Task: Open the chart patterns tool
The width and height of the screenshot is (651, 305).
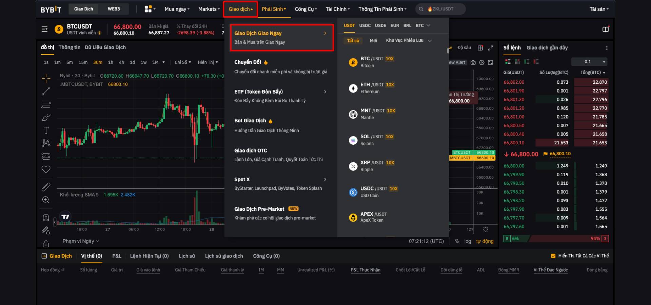Action: (46, 143)
